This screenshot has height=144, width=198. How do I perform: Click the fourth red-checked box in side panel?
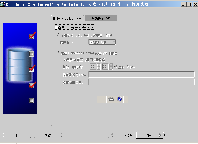point(32,86)
